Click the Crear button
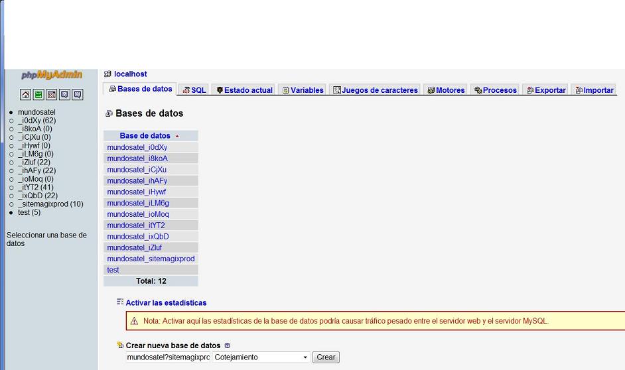 [326, 357]
